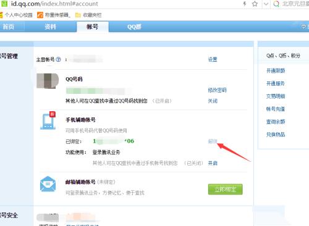Switch to the QQ群 tab
The height and width of the screenshot is (226, 309).
pos(134,27)
